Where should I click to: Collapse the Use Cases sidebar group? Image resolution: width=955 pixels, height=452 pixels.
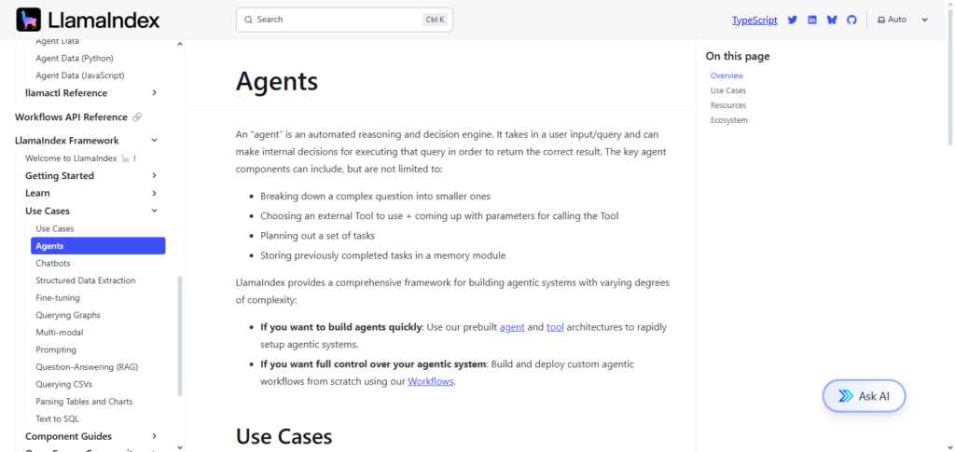coord(154,212)
